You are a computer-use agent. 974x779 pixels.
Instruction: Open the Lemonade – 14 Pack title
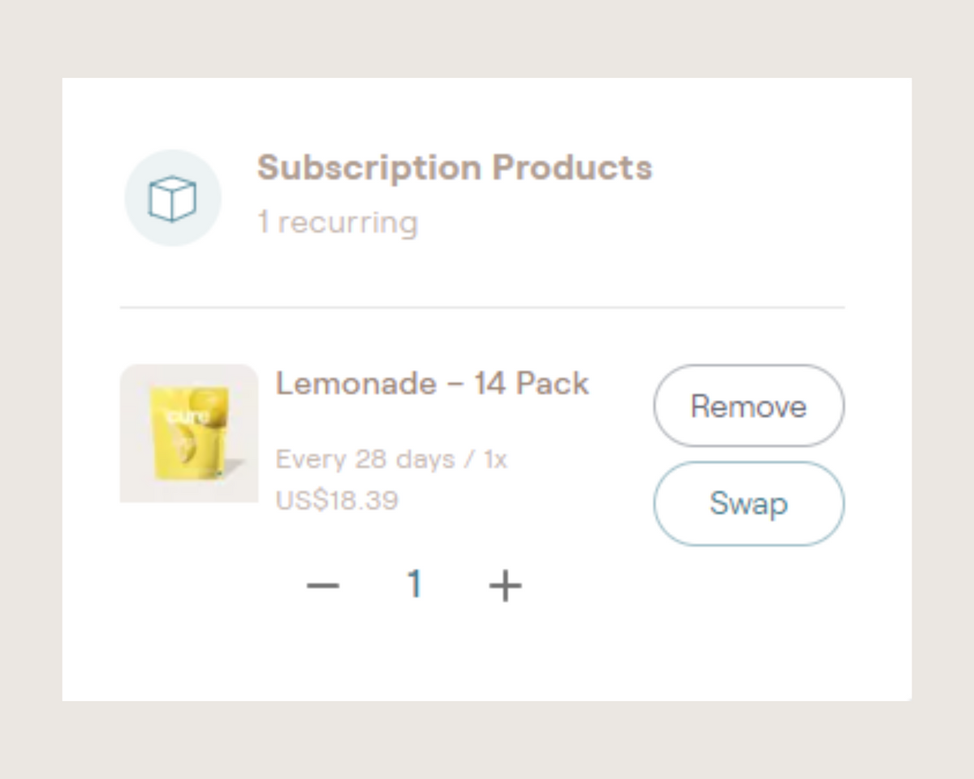433,383
